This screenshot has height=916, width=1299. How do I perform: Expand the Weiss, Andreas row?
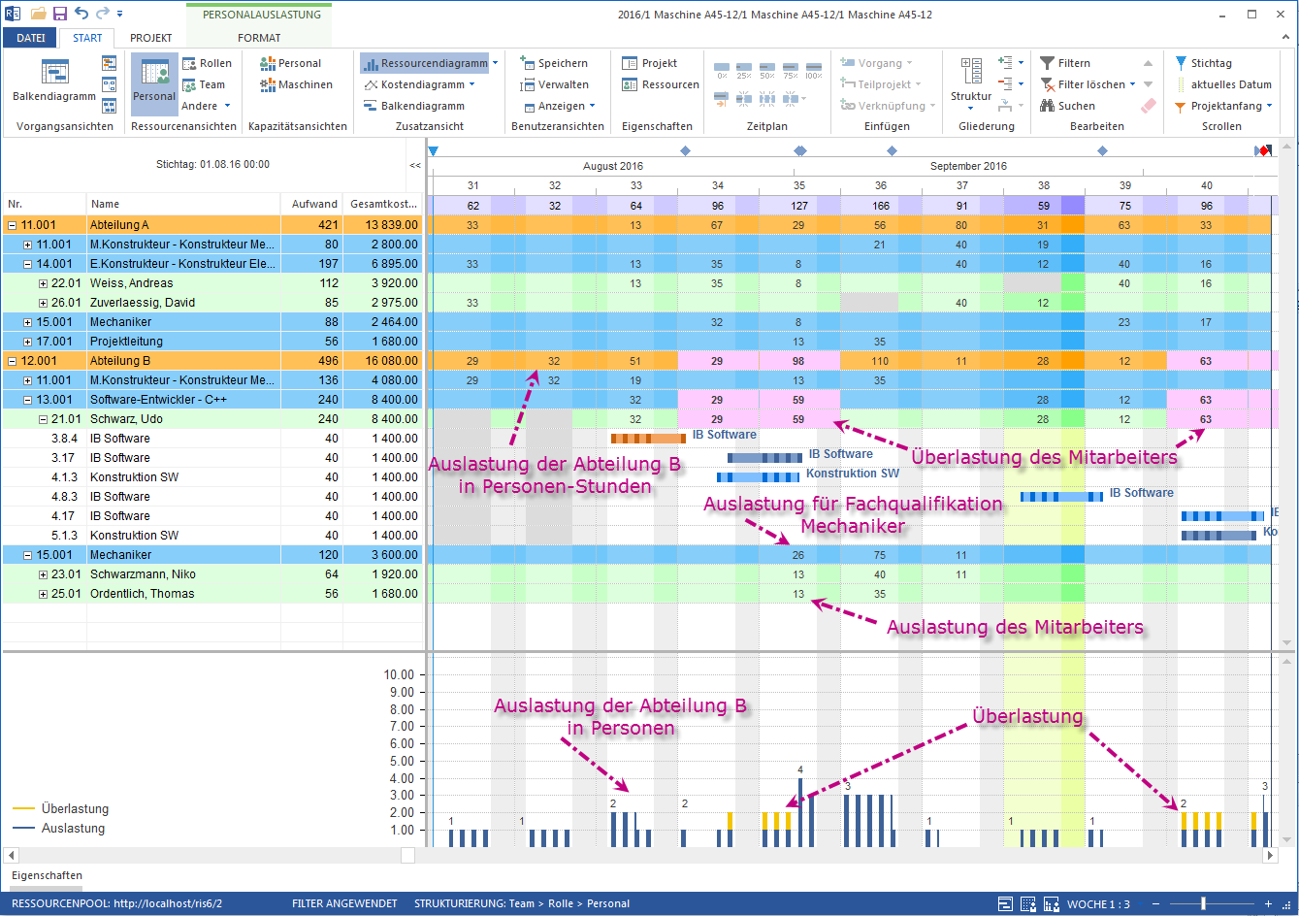[x=43, y=283]
